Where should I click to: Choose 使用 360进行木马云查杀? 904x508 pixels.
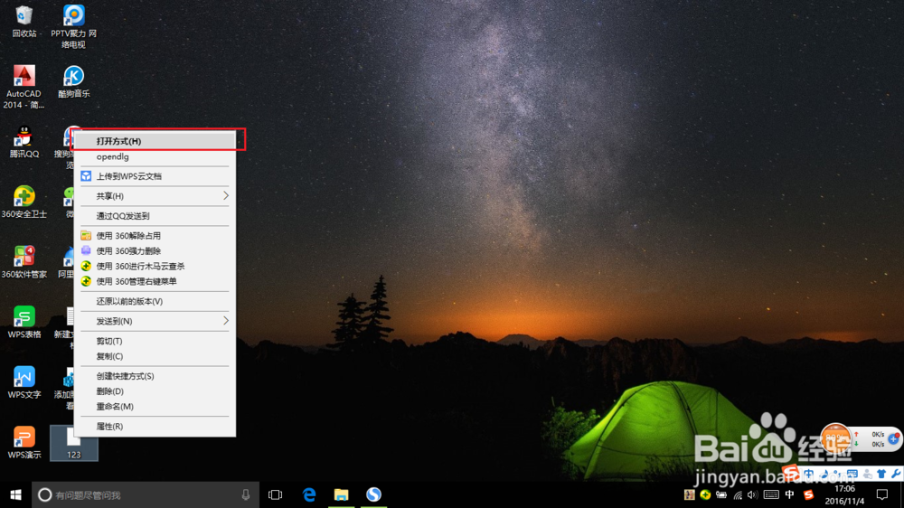coord(155,266)
